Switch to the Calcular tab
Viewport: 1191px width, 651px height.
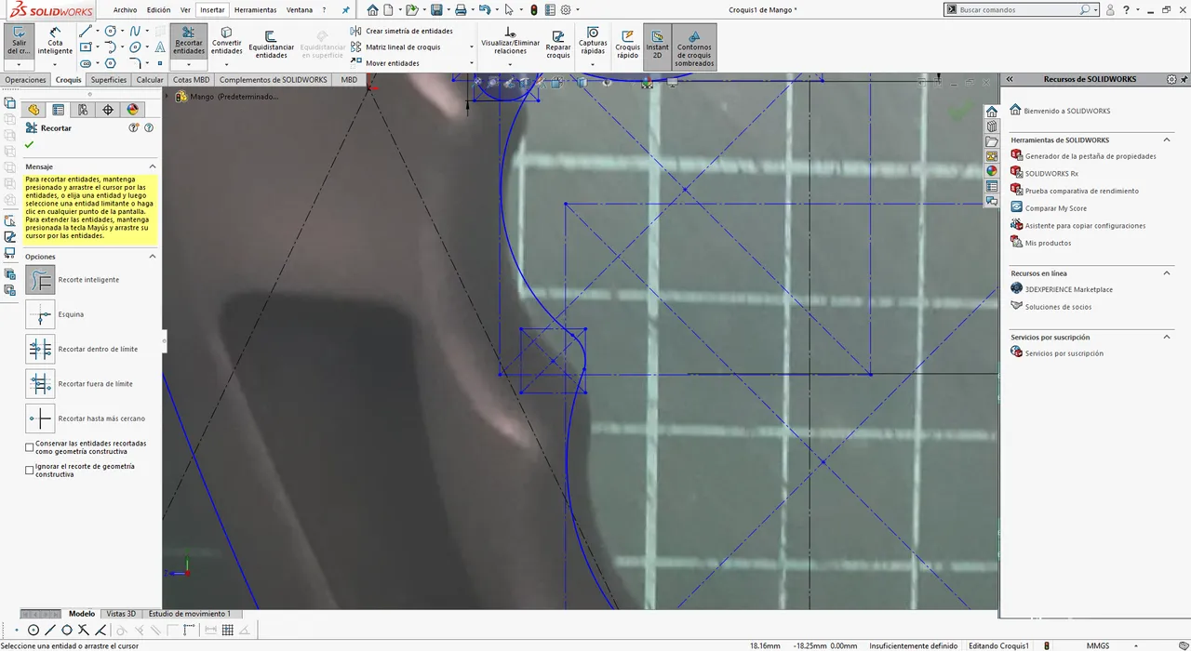(x=150, y=80)
